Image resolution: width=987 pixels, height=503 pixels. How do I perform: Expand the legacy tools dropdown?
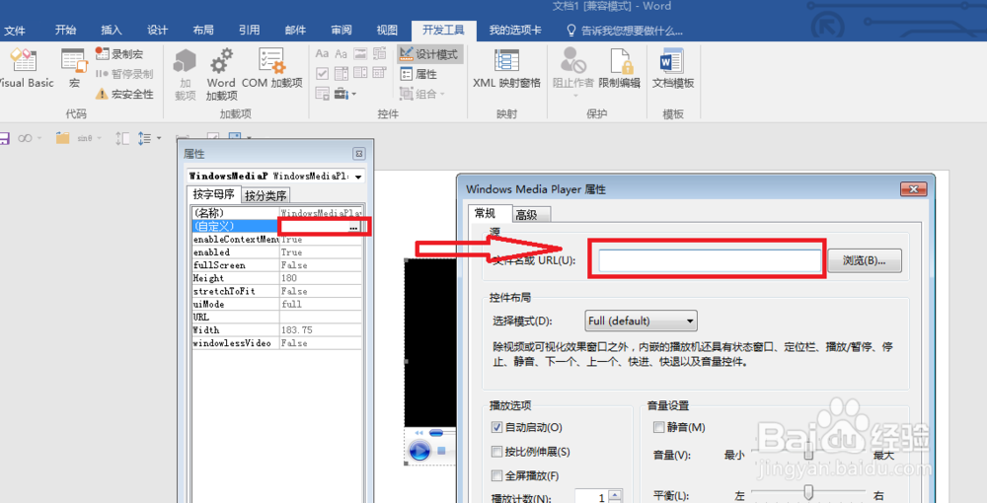tap(345, 94)
